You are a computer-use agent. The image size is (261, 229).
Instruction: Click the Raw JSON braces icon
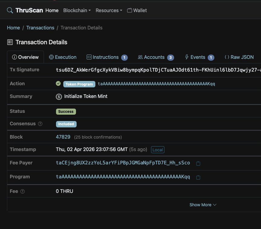click(227, 57)
